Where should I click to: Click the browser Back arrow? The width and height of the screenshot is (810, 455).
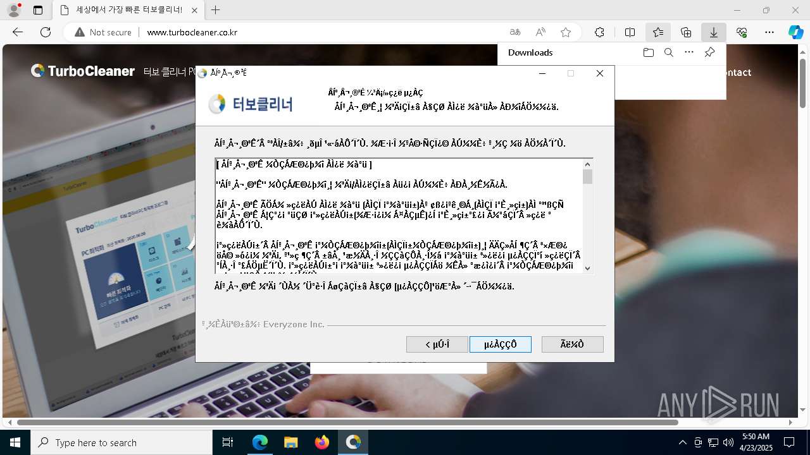tap(18, 32)
